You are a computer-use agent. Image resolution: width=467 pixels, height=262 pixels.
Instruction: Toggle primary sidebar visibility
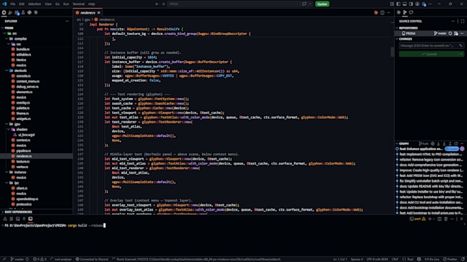click(398, 4)
